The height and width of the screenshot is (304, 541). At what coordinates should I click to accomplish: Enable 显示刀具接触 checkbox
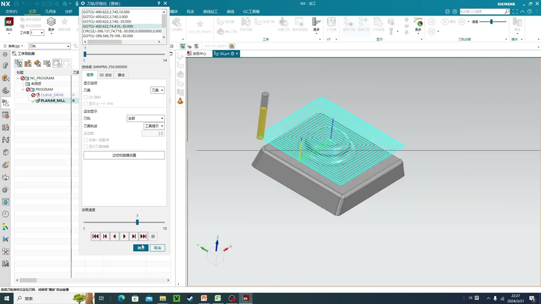coord(86,147)
